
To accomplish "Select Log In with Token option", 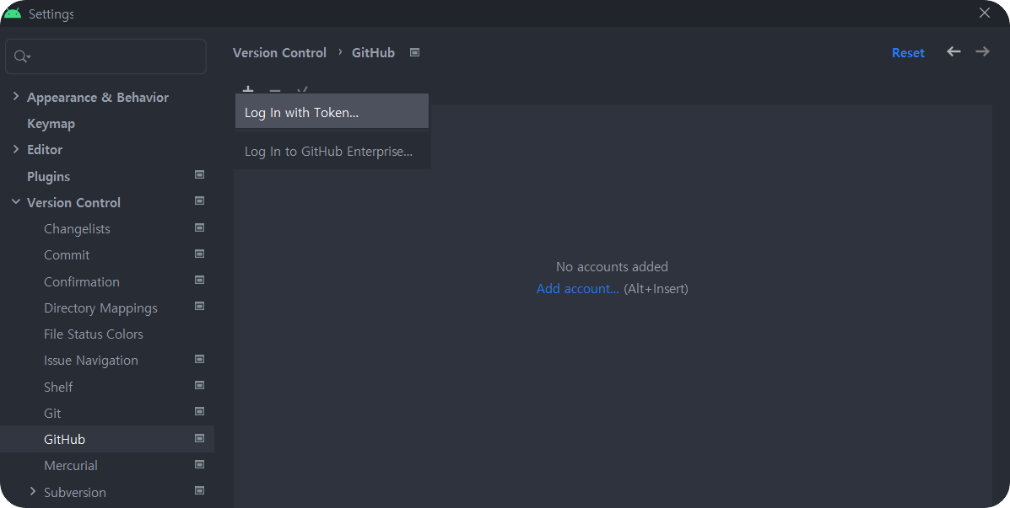I will pos(332,112).
